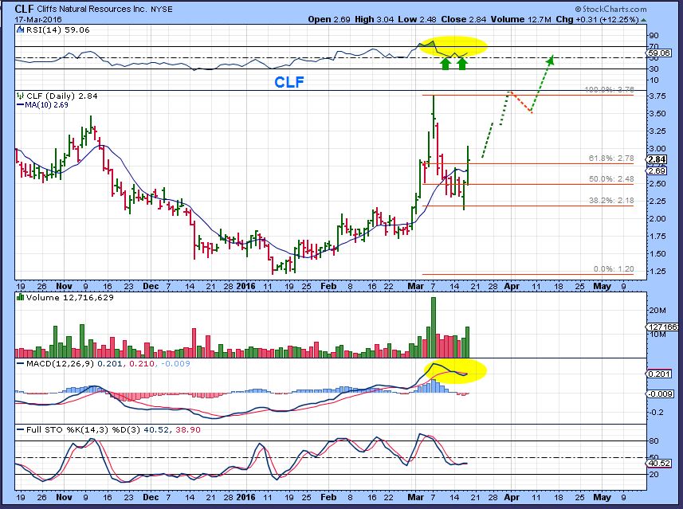Select the MACD(12,26,9) indicator label
The image size is (683, 509).
(x=57, y=365)
